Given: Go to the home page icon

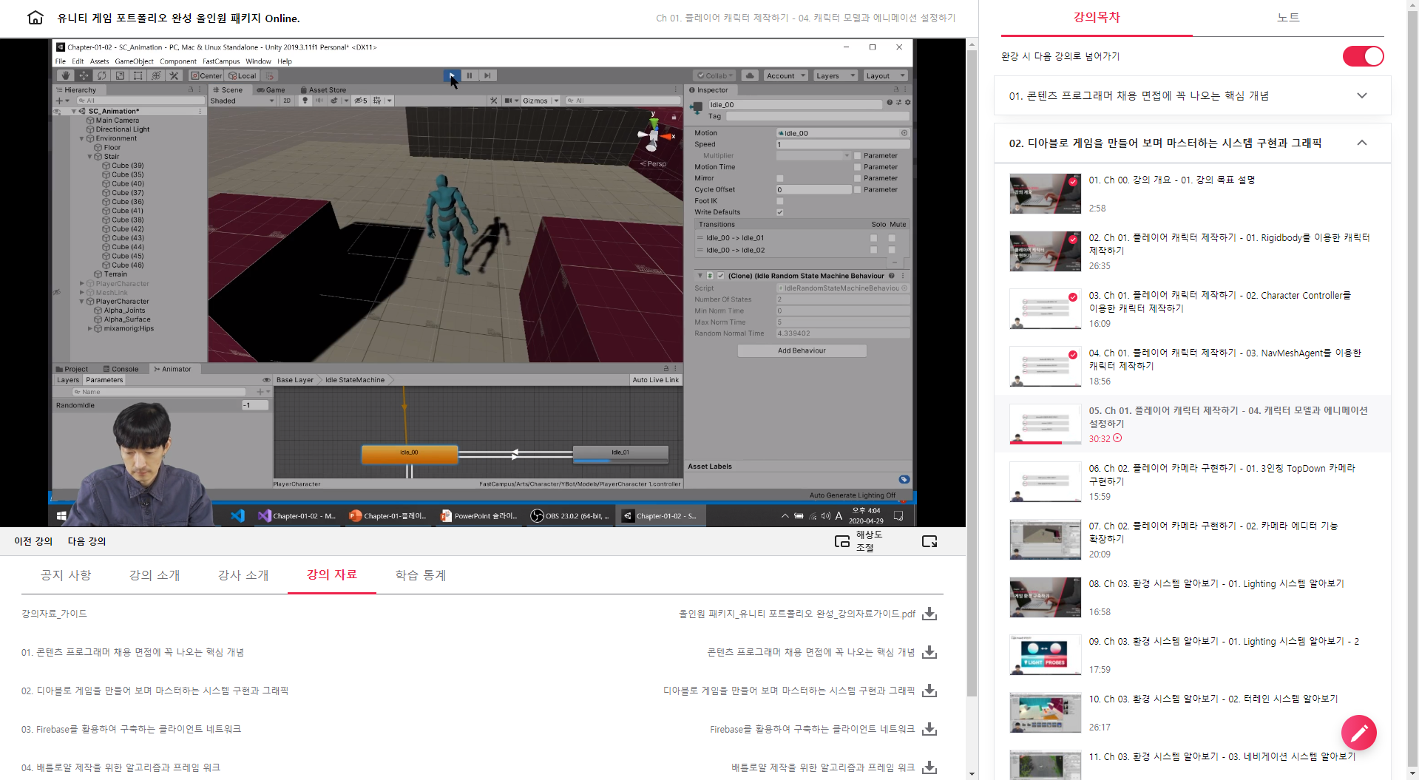Looking at the screenshot, I should point(35,18).
